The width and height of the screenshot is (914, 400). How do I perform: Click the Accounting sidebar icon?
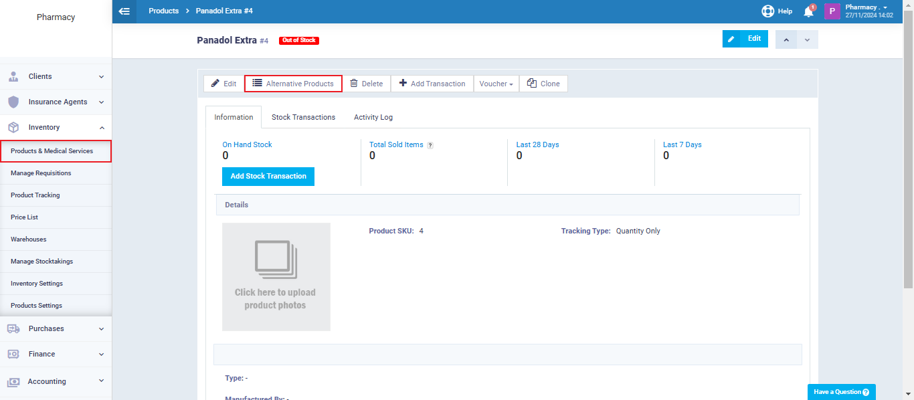(13, 381)
